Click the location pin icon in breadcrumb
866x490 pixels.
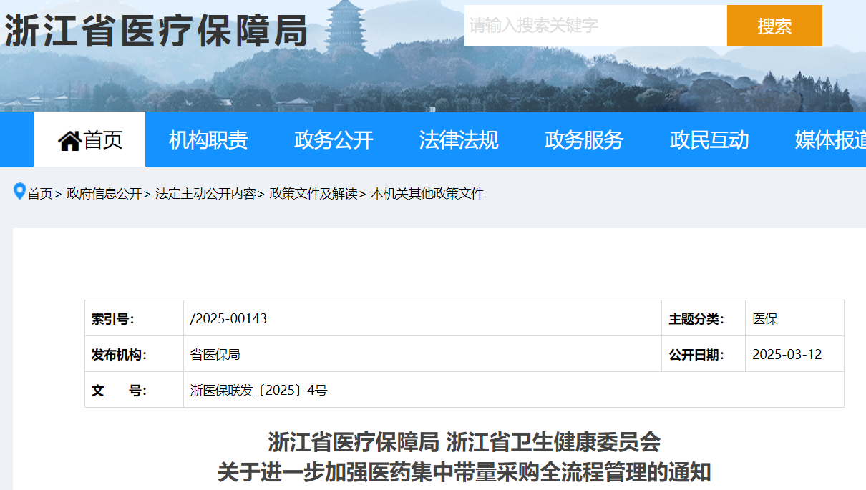click(19, 192)
